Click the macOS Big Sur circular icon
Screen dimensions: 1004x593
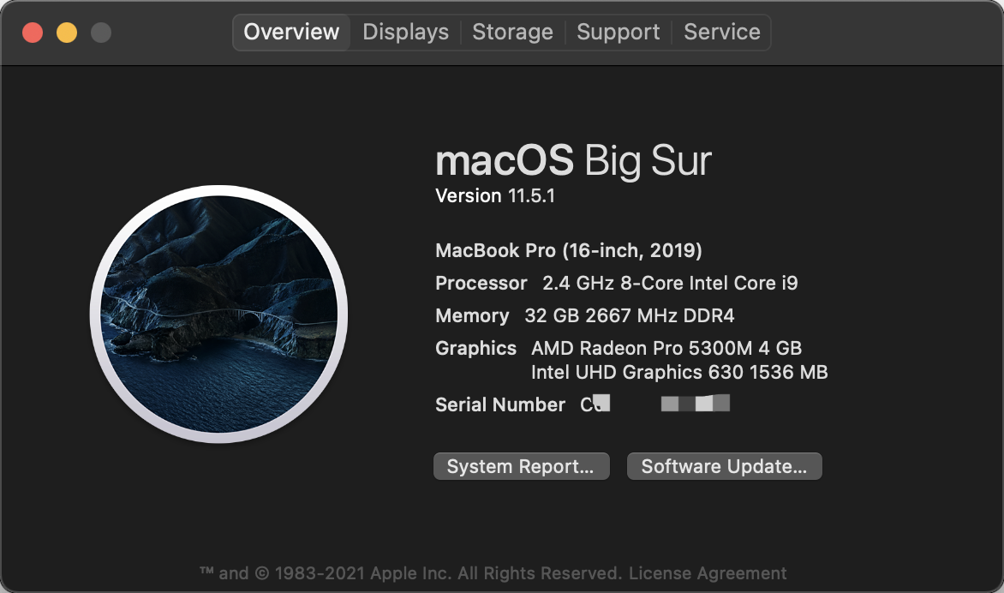click(218, 314)
